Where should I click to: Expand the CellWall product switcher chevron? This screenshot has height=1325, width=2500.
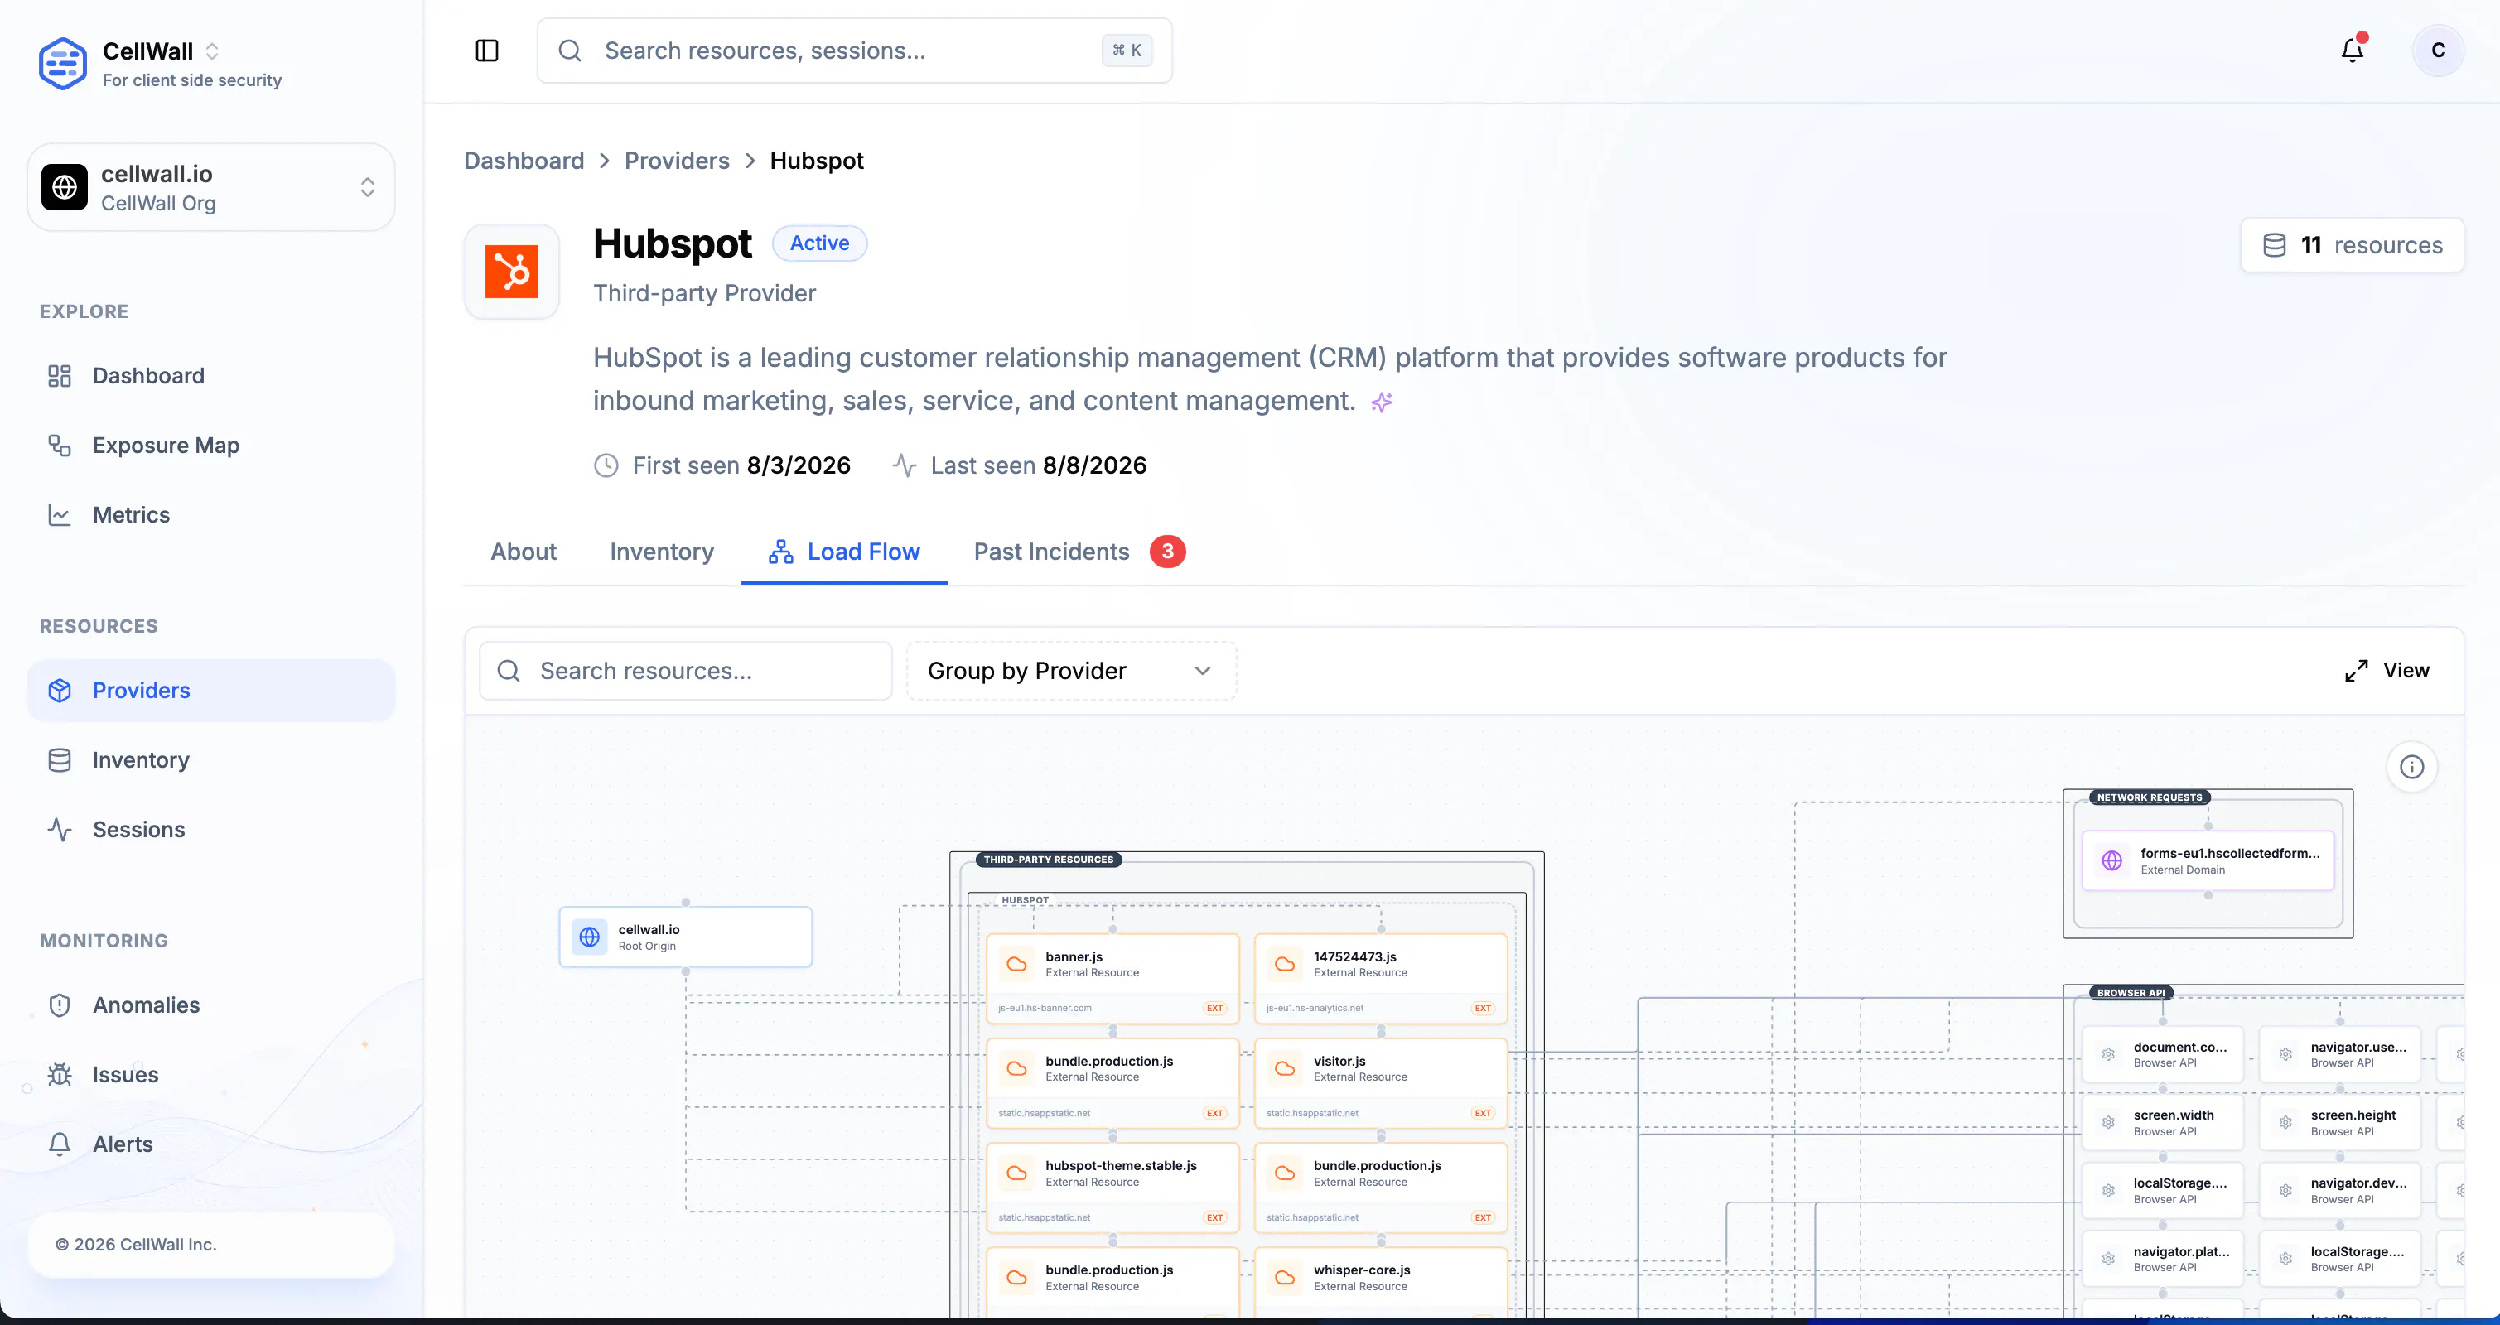coord(211,51)
